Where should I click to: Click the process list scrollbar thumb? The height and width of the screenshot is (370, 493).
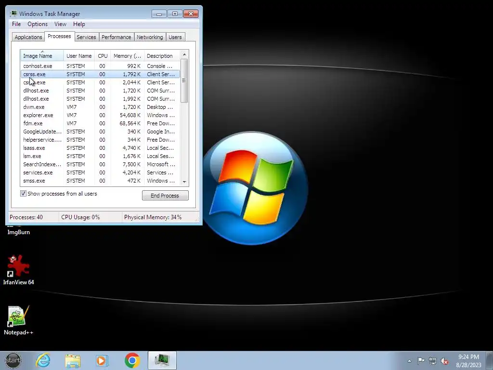pyautogui.click(x=184, y=80)
